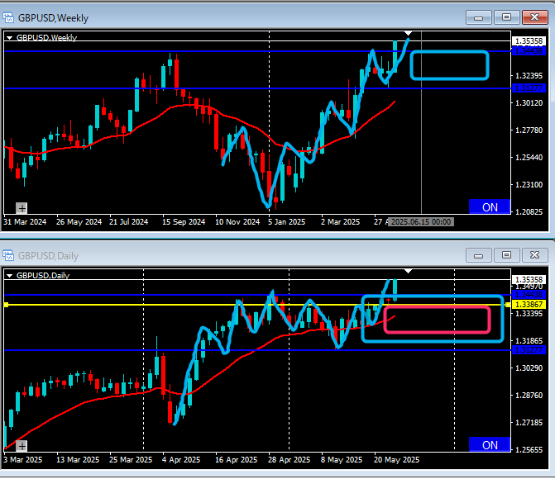Click current price 1.35358 label in Weekly chart

tap(529, 41)
